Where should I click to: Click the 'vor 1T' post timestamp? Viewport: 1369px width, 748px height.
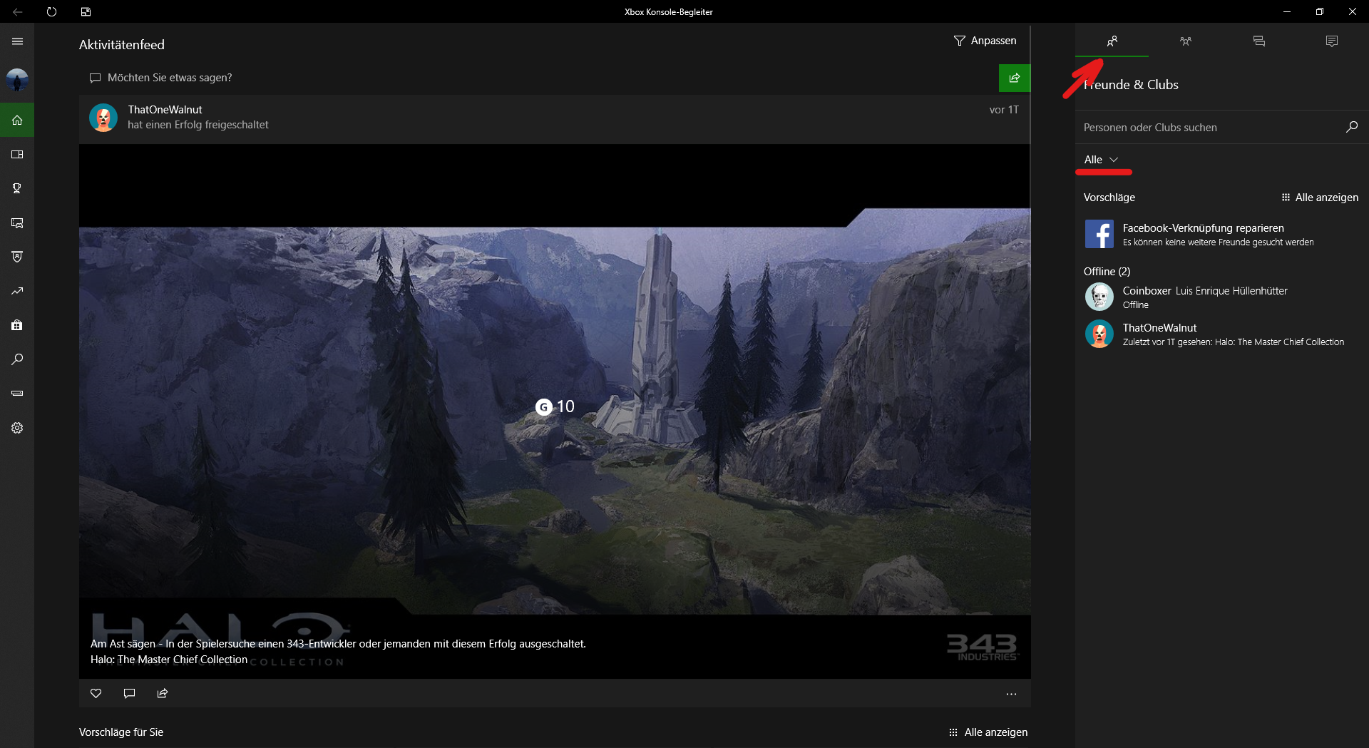pyautogui.click(x=1004, y=110)
